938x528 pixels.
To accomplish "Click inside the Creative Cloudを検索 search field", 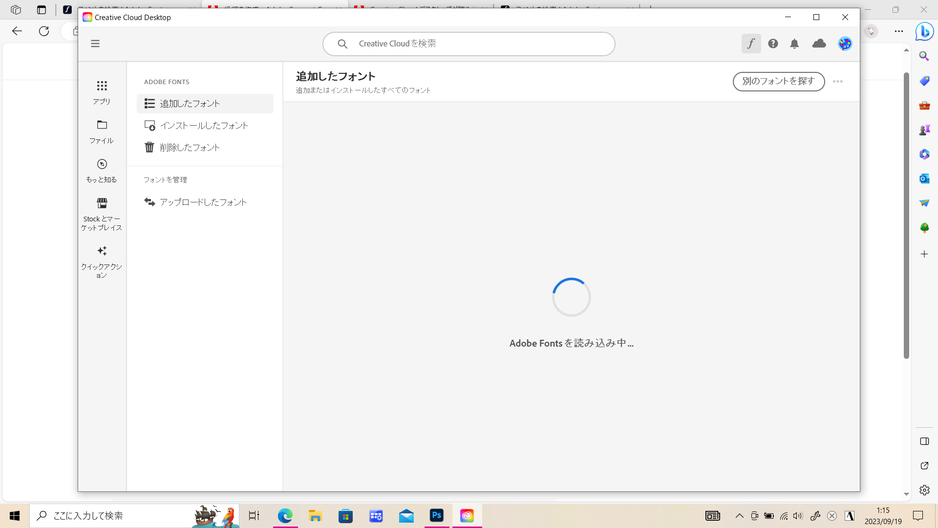I will [x=469, y=44].
